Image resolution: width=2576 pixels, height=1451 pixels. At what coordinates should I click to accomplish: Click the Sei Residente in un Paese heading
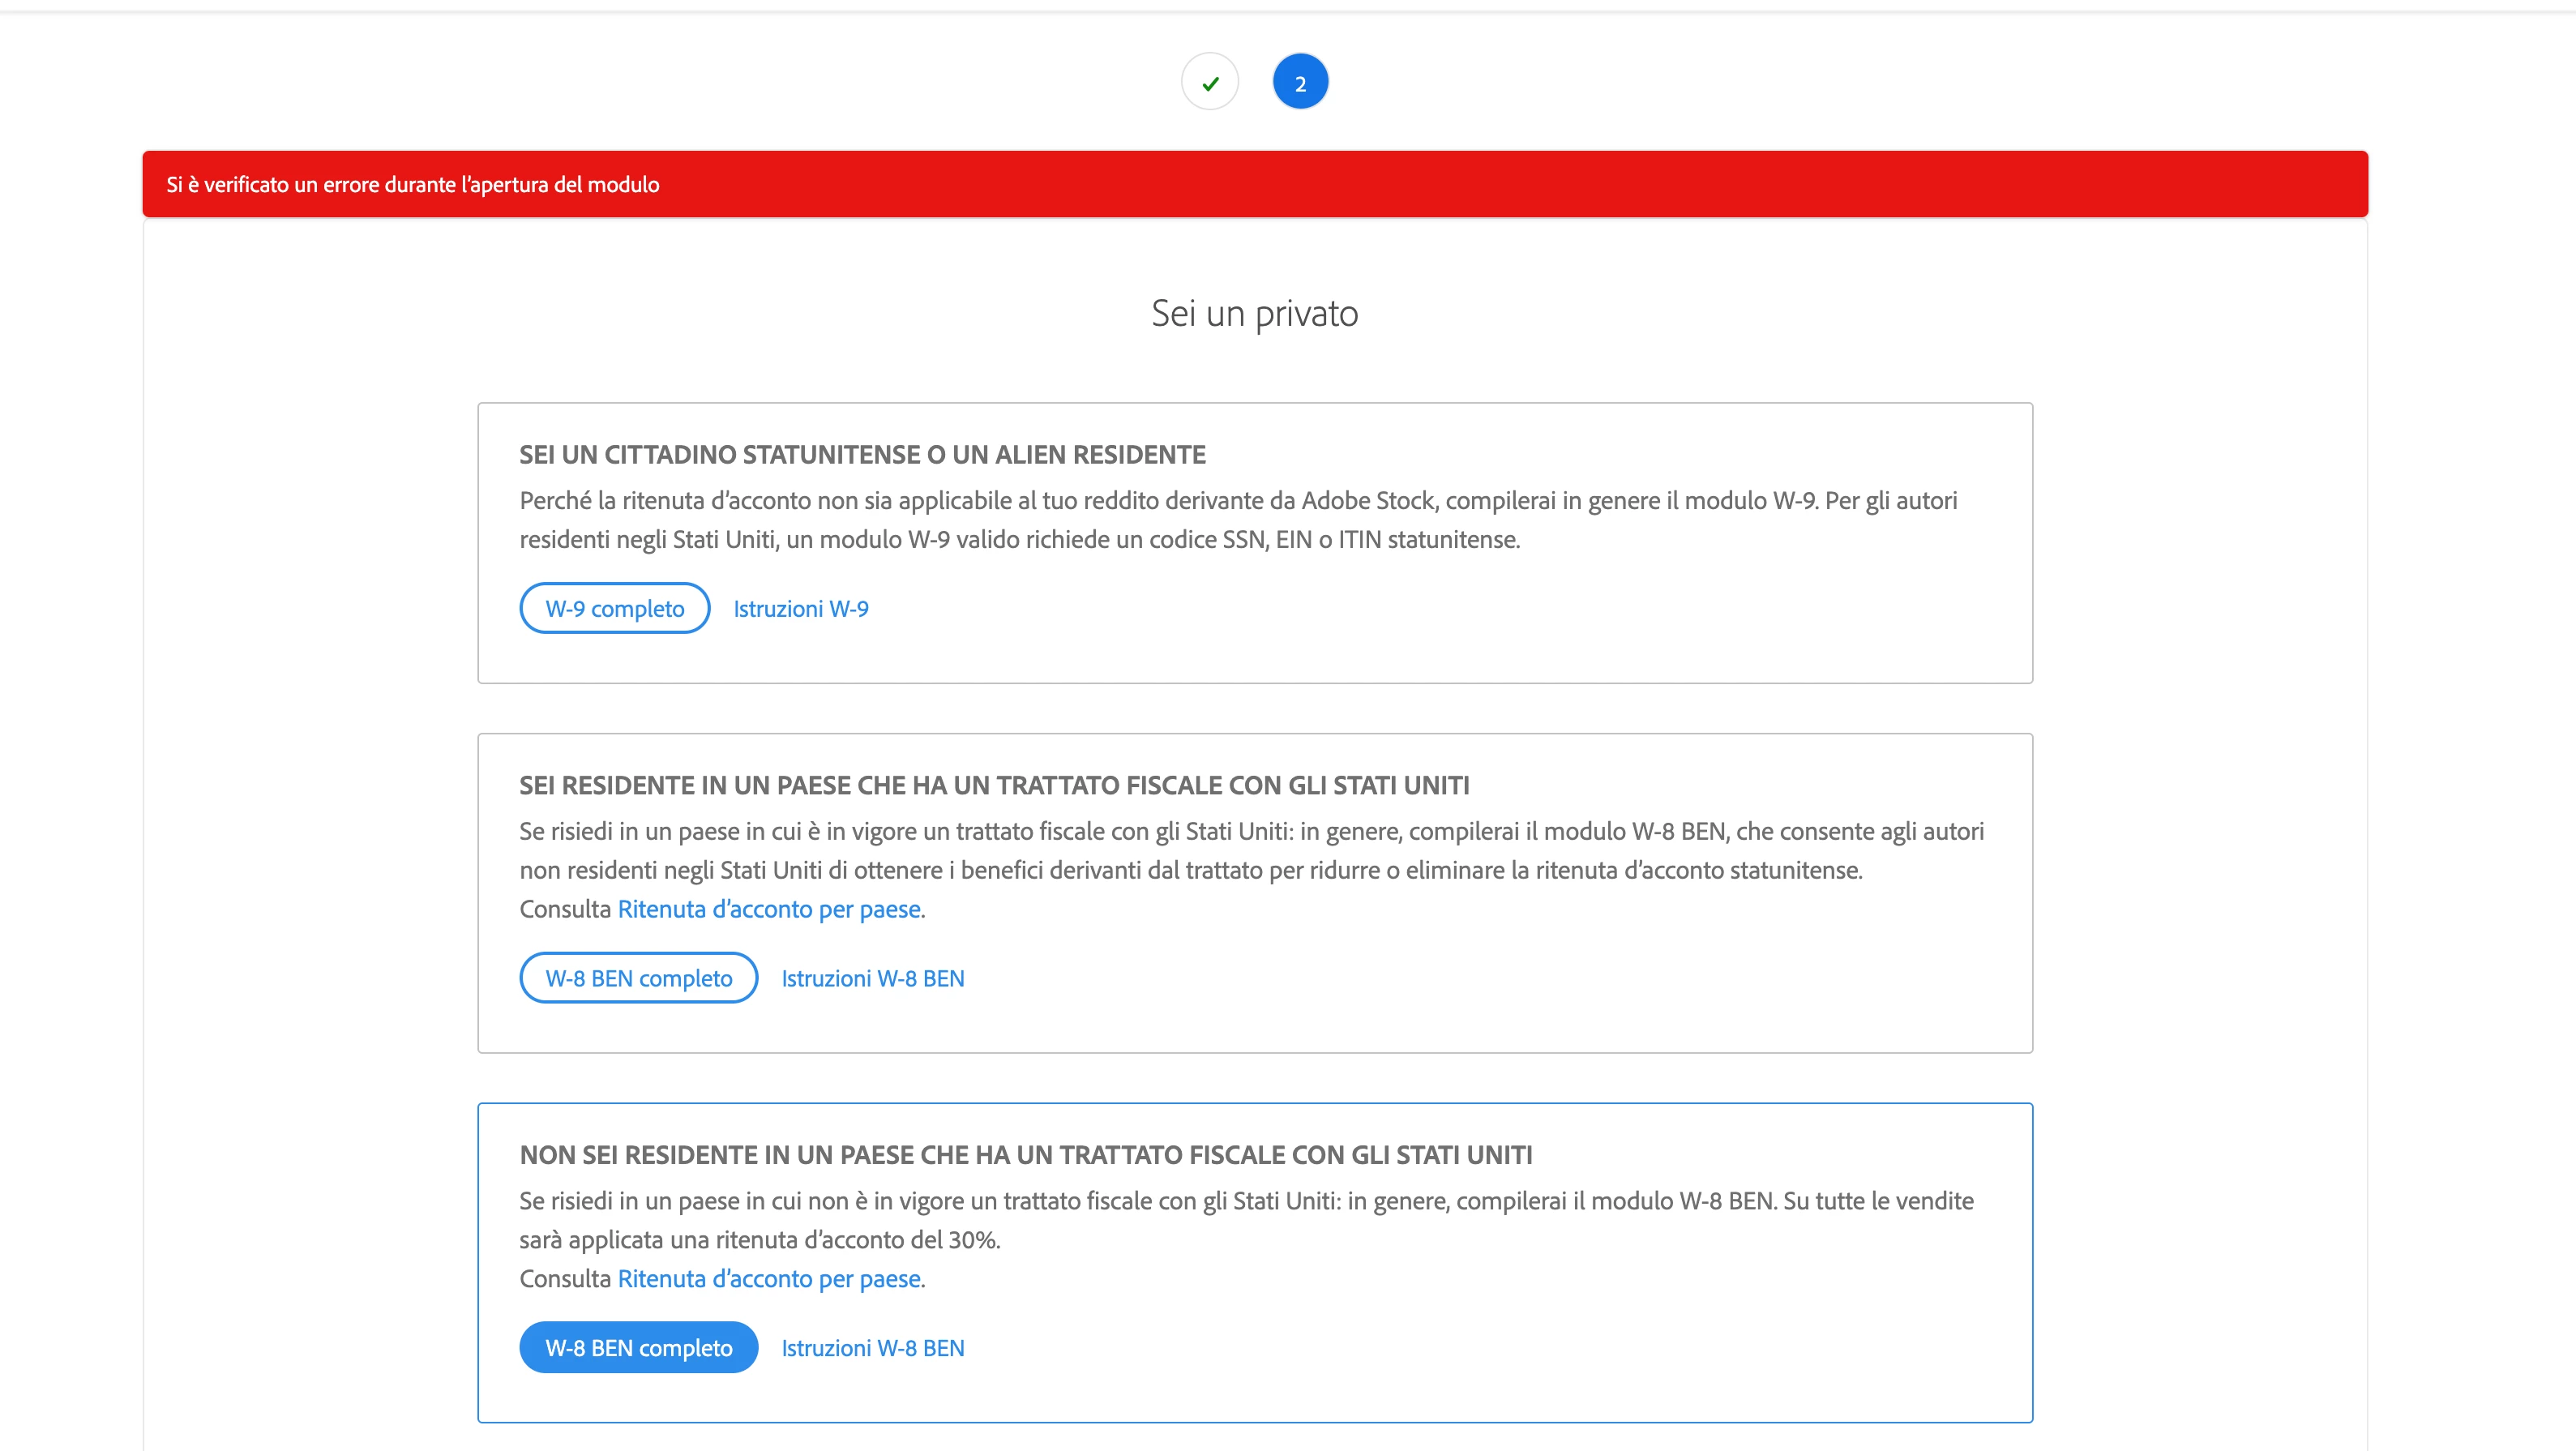point(994,786)
